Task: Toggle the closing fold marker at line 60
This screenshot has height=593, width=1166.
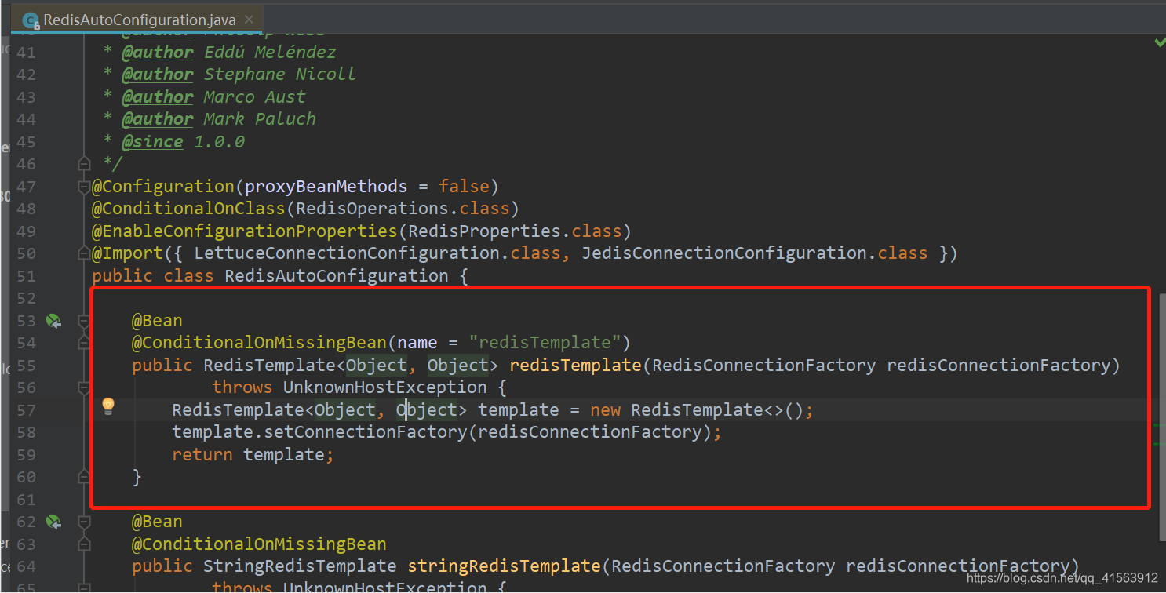Action: (x=85, y=477)
